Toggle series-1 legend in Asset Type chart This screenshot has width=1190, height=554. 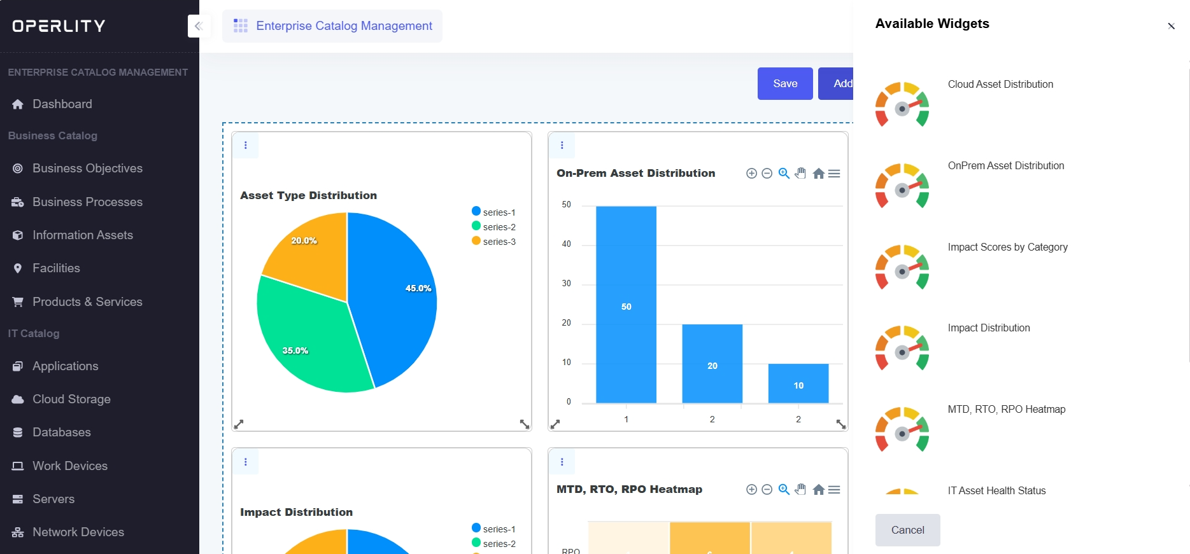click(x=494, y=212)
